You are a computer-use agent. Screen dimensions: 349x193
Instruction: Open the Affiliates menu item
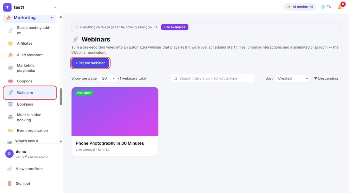30,44
